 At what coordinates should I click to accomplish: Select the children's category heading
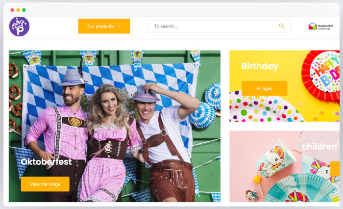(x=319, y=147)
